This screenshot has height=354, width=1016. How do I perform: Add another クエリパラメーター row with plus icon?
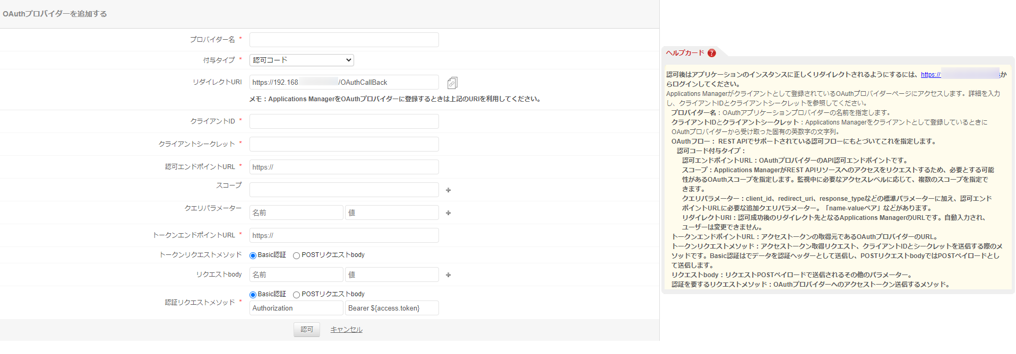coord(448,213)
